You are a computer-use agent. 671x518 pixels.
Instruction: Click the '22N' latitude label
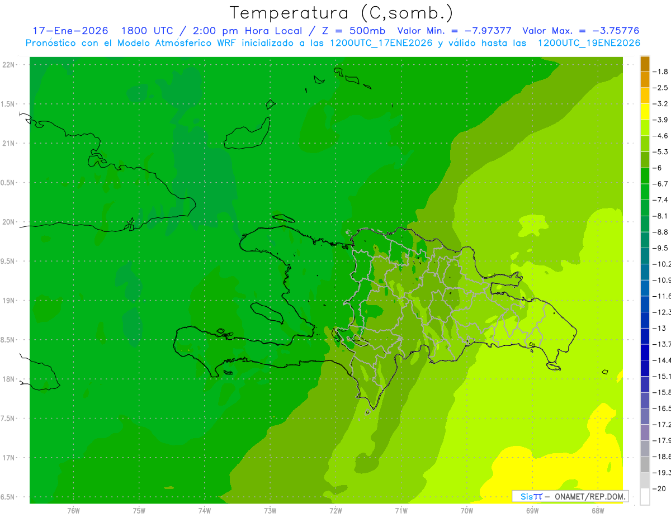tap(9, 64)
